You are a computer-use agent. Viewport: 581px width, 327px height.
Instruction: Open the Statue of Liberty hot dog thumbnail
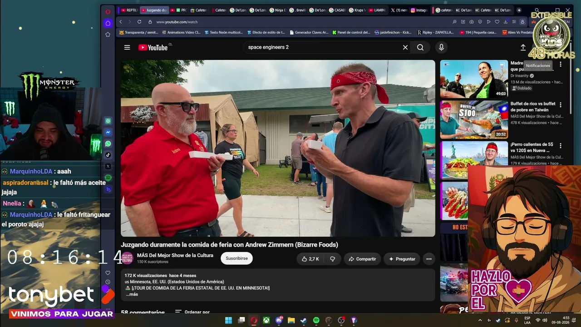click(474, 160)
